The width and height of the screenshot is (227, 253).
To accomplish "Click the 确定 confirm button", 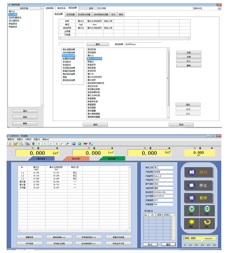I will click(95, 125).
